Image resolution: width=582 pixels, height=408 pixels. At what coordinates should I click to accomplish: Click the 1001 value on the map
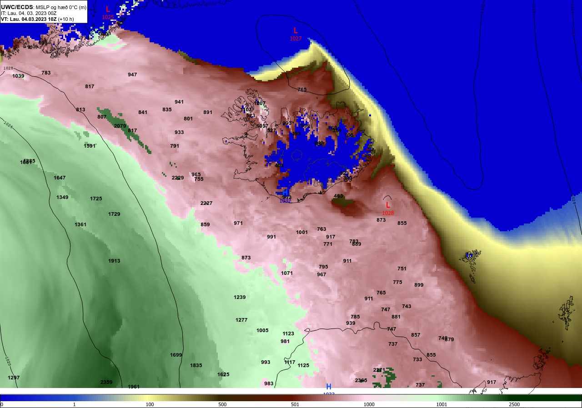302,232
